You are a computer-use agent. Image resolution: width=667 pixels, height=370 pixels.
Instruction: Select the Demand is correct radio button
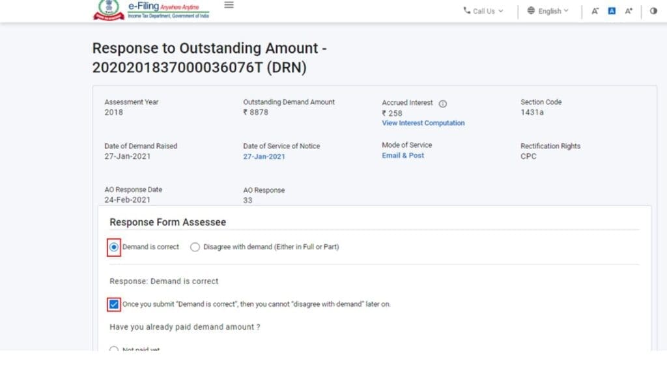tap(113, 247)
